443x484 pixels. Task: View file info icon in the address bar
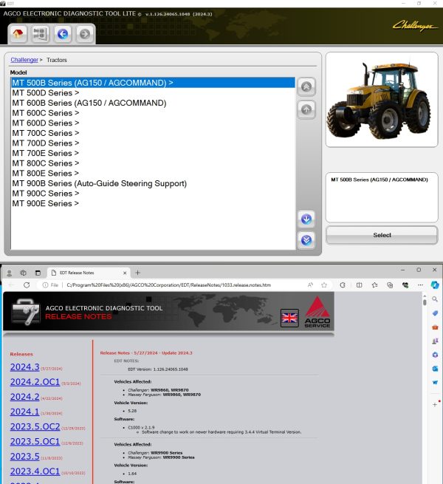coord(45,285)
